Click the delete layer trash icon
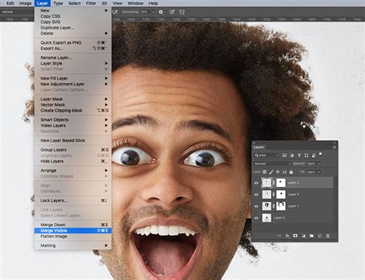Image resolution: width=365 pixels, height=280 pixels. 328,235
